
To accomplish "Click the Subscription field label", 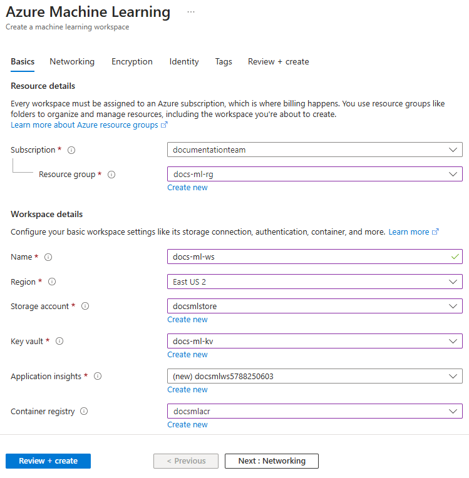I will 33,150.
